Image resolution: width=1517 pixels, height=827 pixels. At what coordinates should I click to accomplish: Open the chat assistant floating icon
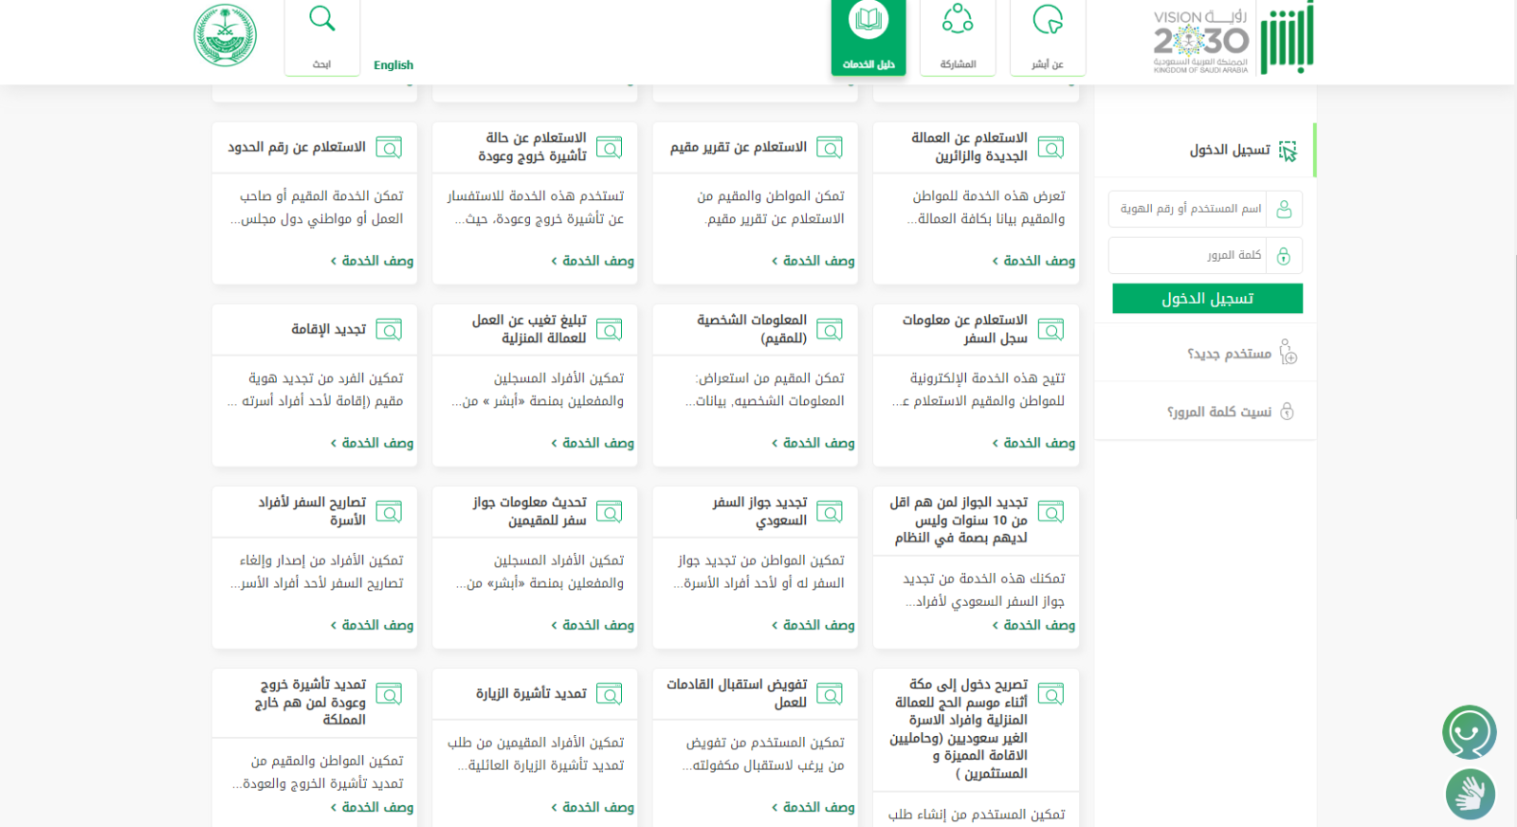(1469, 732)
